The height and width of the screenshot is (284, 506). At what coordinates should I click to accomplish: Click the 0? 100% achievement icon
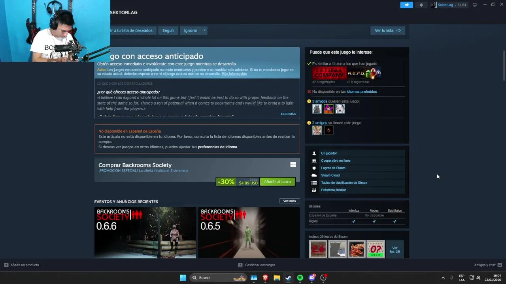376,249
